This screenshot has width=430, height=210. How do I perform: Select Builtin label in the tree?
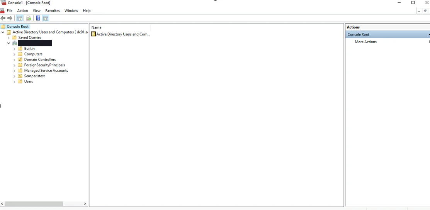[x=29, y=49]
